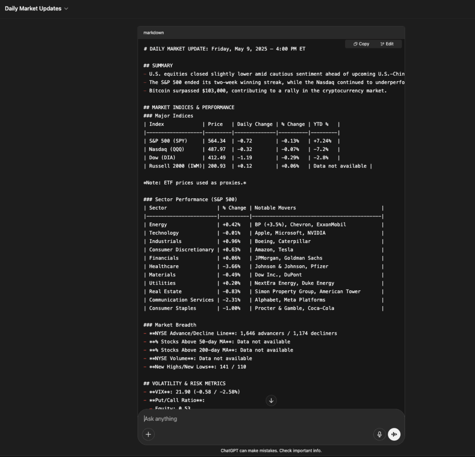This screenshot has height=457, width=475.
Task: Click the price 564.34
Action: coord(217,141)
